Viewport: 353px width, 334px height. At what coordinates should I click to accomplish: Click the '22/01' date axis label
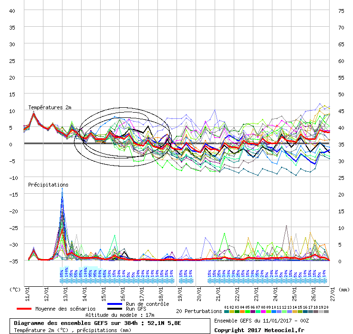click(237, 294)
